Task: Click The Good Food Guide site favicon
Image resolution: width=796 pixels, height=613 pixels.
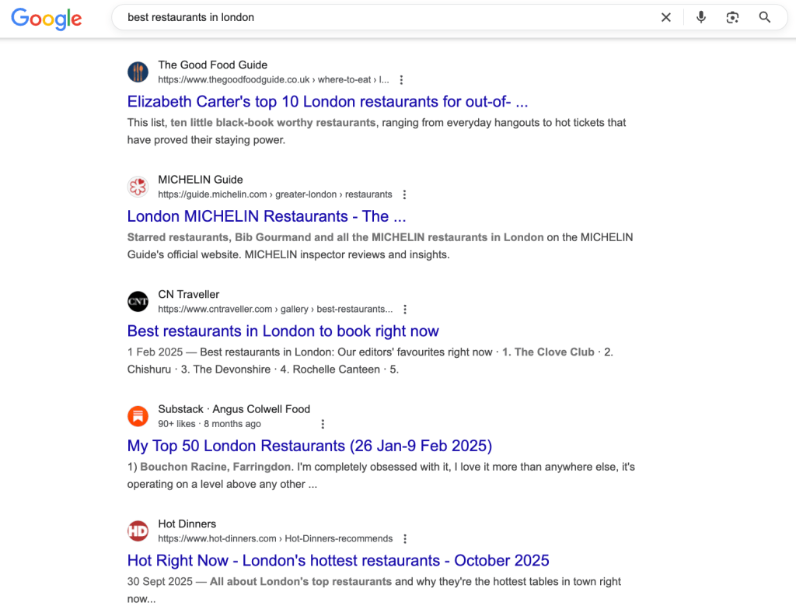Action: pyautogui.click(x=138, y=72)
